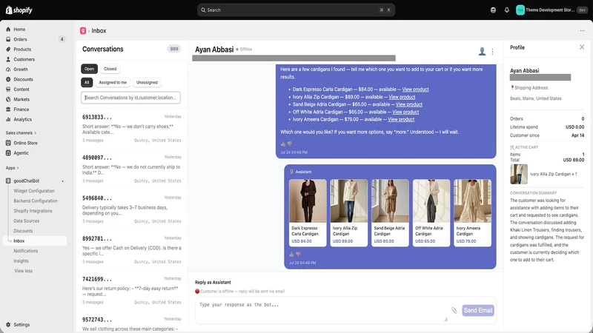The height and width of the screenshot is (333, 593).
Task: Open View product link for Off White Adria Cardigan
Action: coord(405,112)
